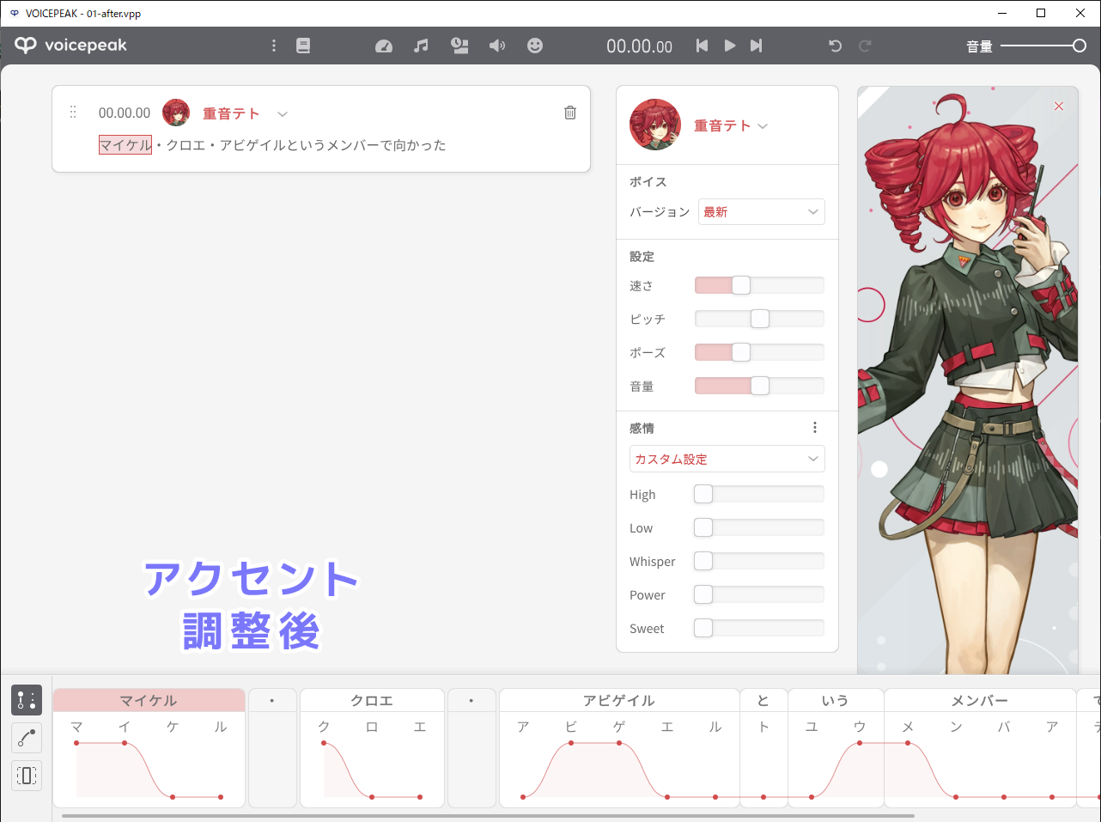Close the character illustration panel

coord(1059,106)
